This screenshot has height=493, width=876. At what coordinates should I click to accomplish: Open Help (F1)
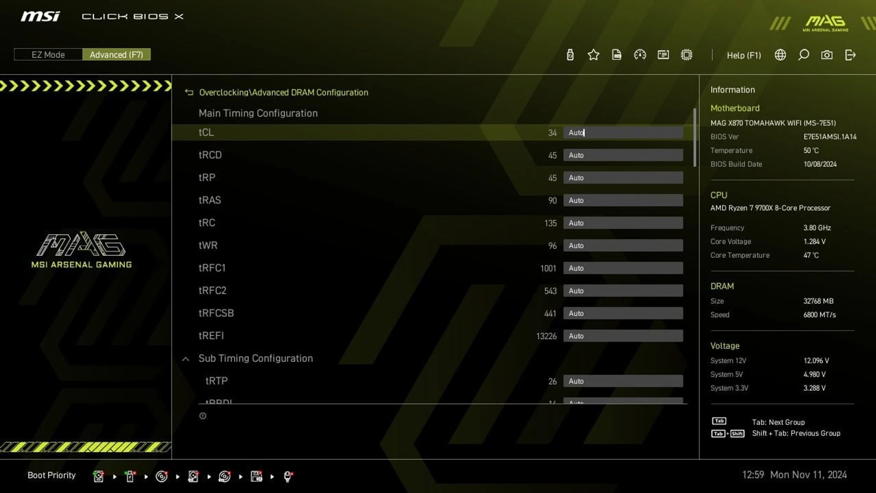coord(744,55)
